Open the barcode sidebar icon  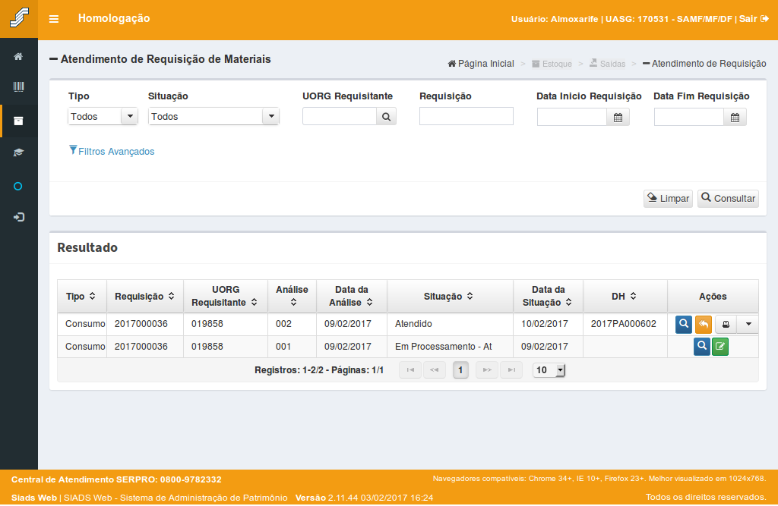click(18, 87)
